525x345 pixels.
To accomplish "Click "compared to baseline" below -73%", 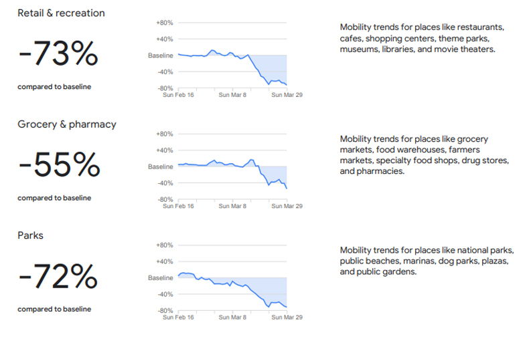I will (54, 87).
